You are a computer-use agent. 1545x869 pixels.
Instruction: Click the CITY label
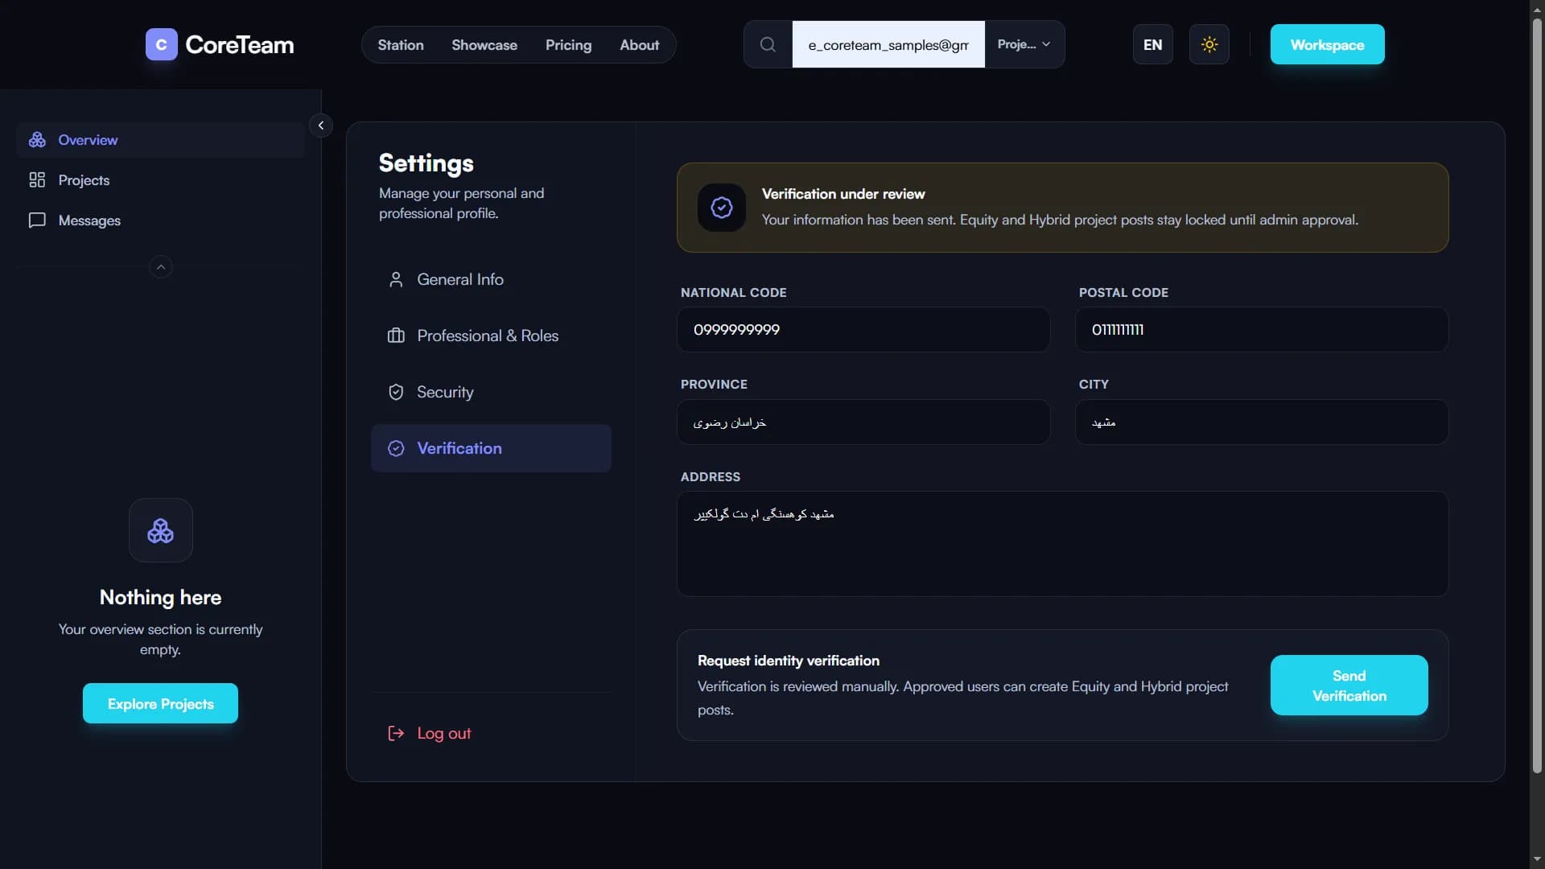(x=1094, y=385)
